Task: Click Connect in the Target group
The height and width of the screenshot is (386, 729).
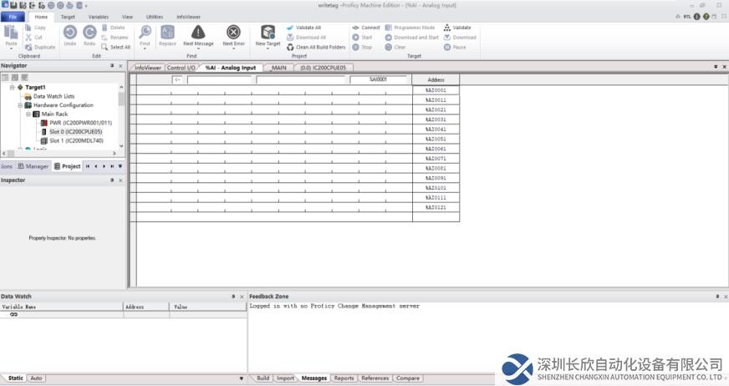Action: point(366,28)
